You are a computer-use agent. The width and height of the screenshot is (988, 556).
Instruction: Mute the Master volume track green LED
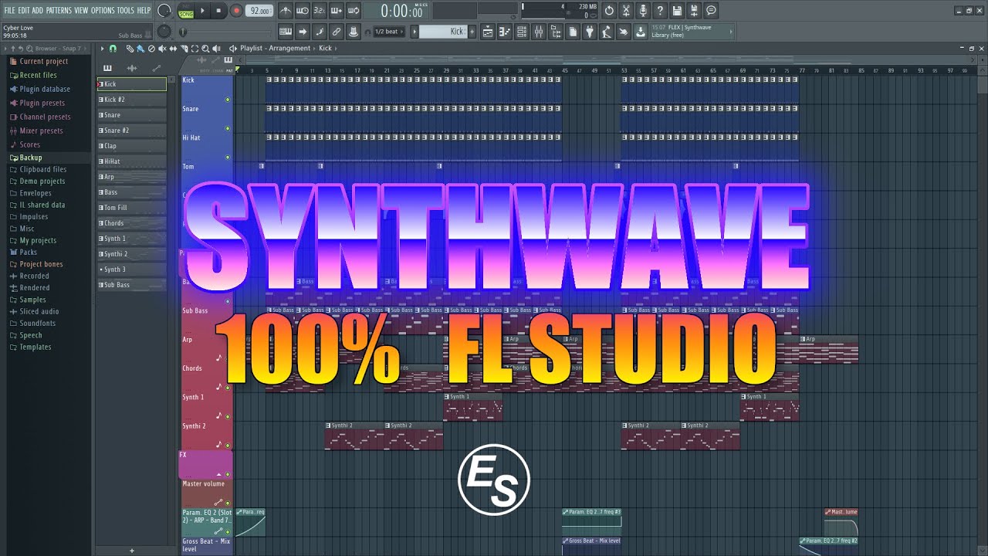(x=228, y=503)
